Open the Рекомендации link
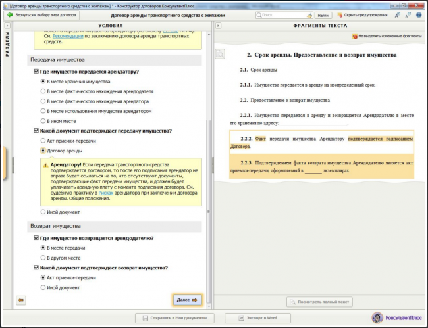428x328 pixels. pyautogui.click(x=68, y=36)
